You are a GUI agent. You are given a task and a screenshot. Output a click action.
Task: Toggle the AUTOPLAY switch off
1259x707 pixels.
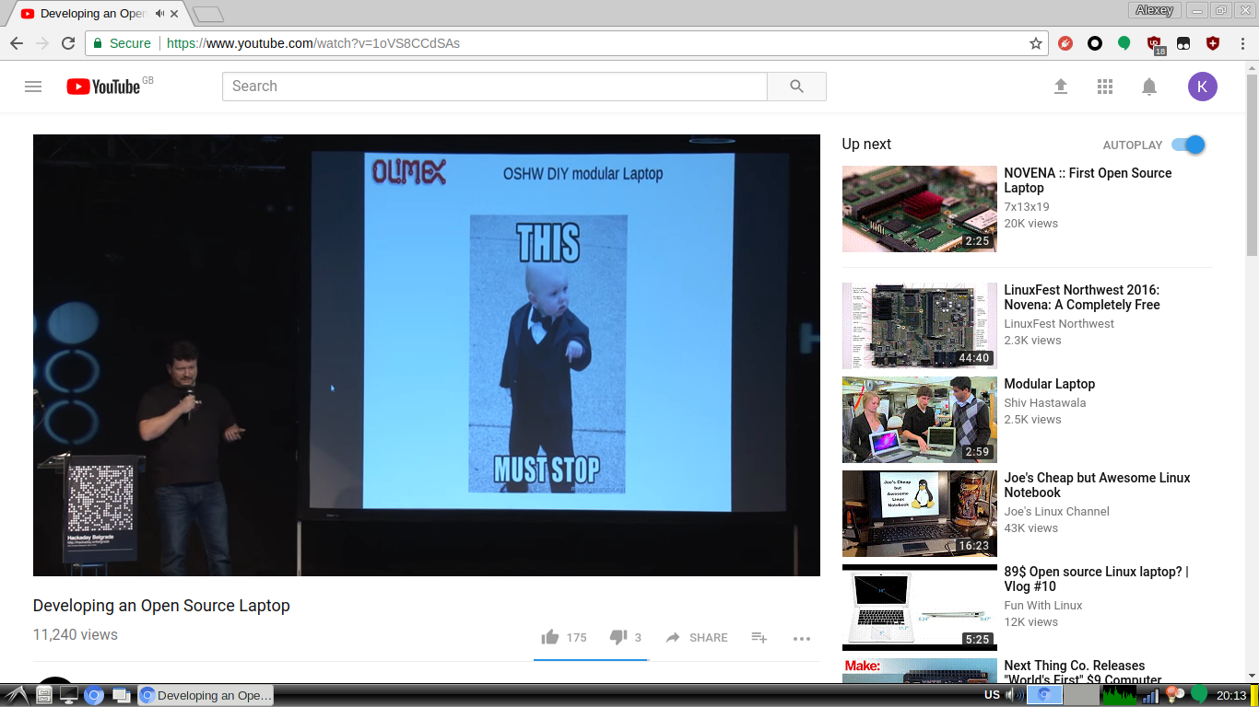pos(1188,145)
